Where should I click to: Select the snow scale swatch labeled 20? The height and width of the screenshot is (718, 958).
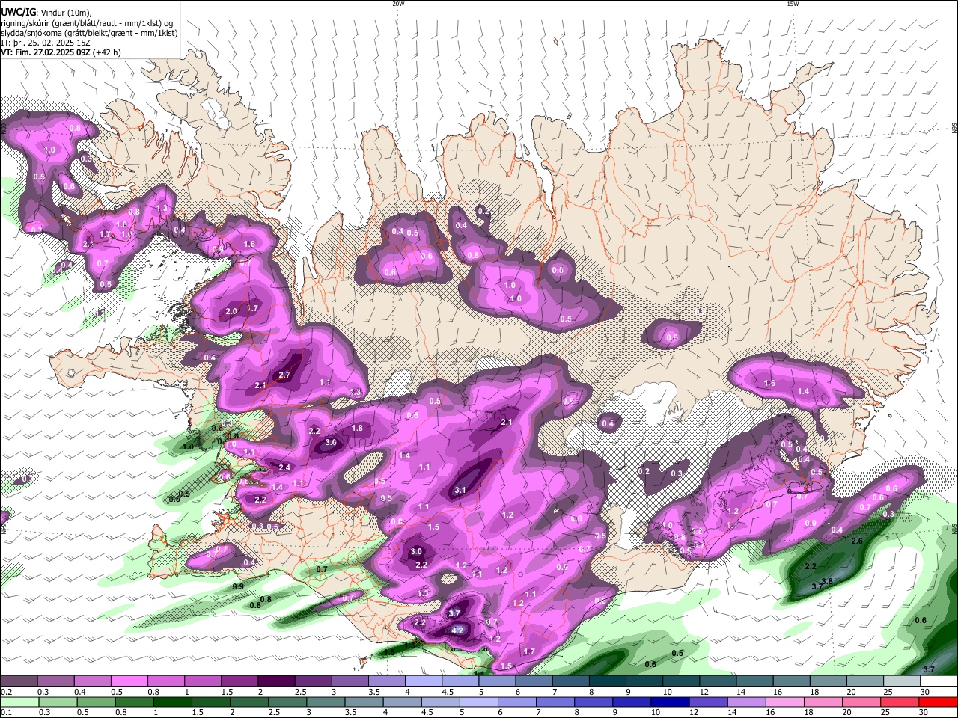865,681
